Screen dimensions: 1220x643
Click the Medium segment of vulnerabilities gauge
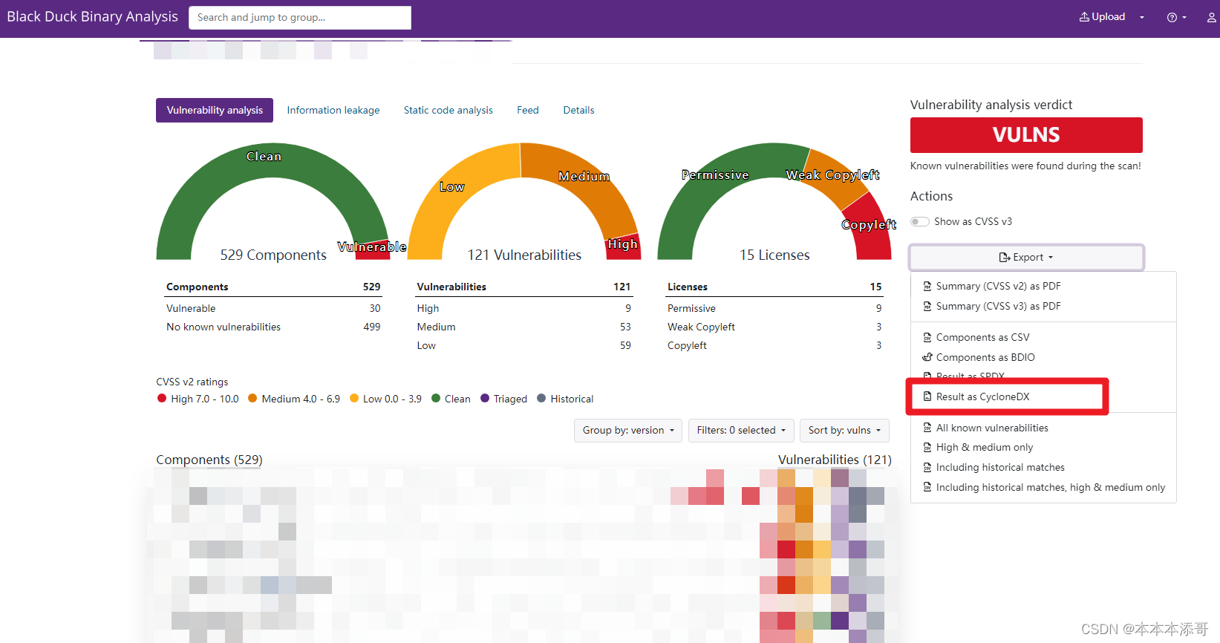[584, 176]
